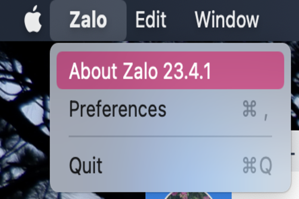Select About Zalo 23.4.1
Image resolution: width=299 pixels, height=199 pixels.
(140, 71)
